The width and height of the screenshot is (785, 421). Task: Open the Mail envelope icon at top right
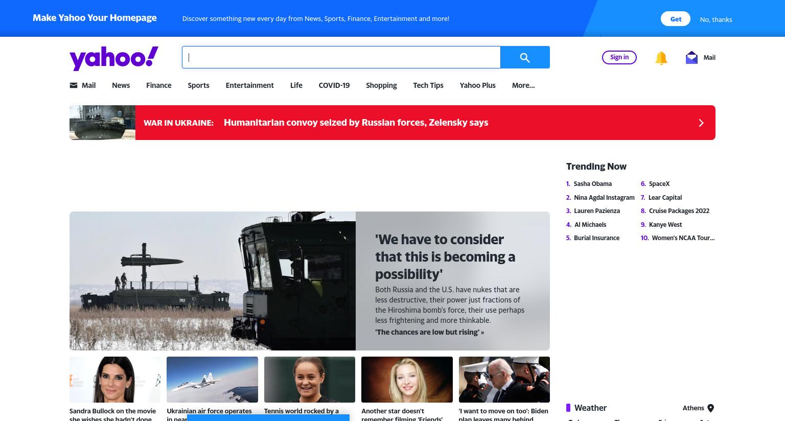(691, 57)
